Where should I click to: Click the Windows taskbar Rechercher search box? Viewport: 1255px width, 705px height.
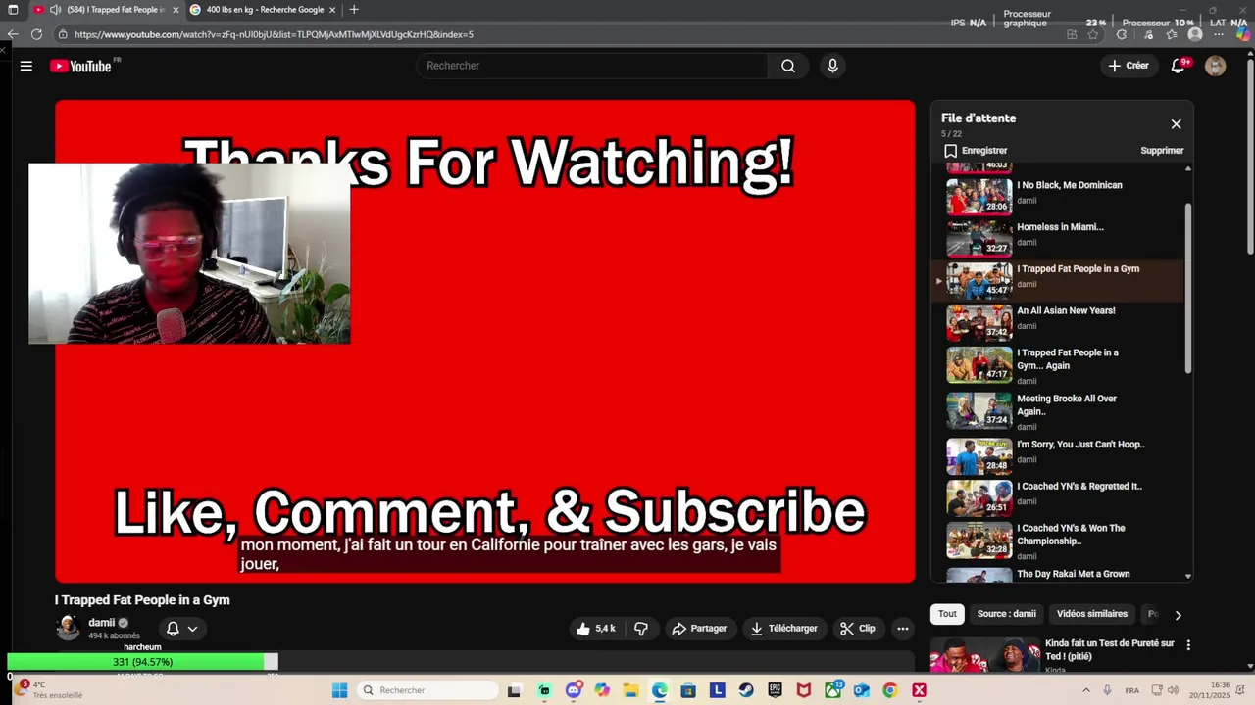point(428,690)
